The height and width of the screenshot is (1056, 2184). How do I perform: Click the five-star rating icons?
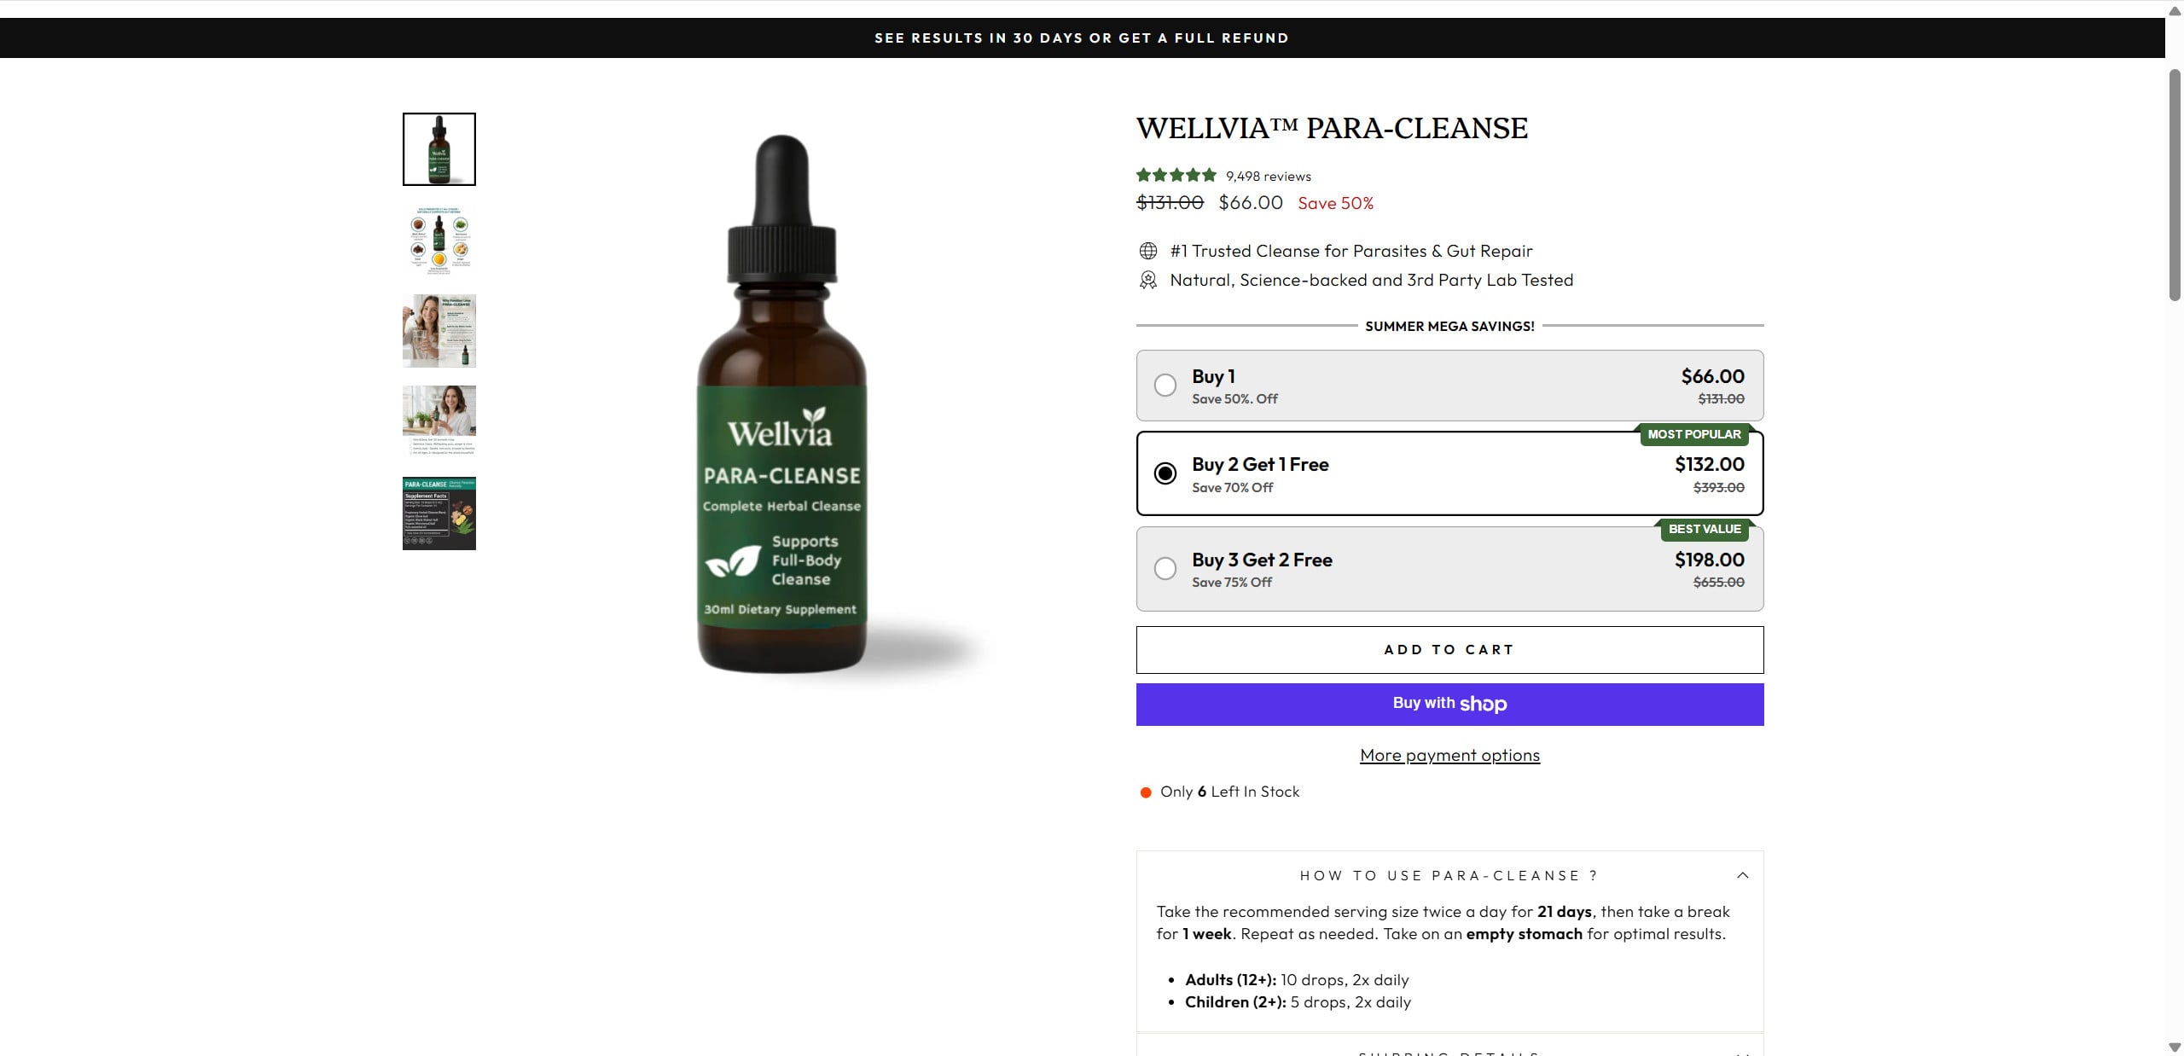(x=1176, y=176)
